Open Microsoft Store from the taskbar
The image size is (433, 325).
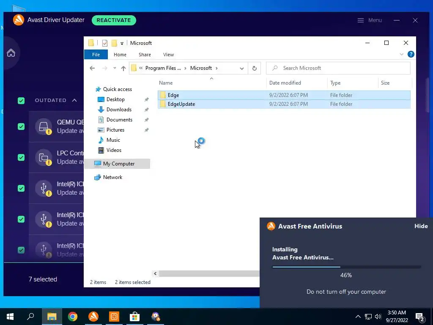(134, 317)
